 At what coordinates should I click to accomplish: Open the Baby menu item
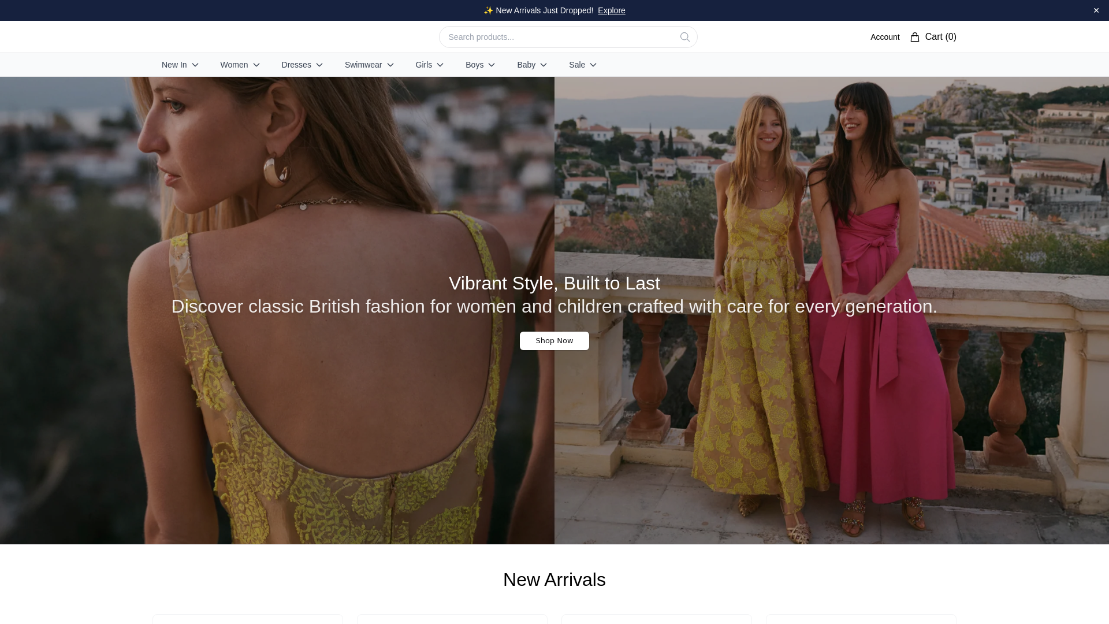pos(532,65)
